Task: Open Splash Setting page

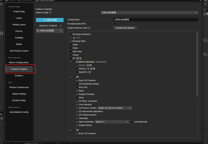Action: tap(19, 94)
